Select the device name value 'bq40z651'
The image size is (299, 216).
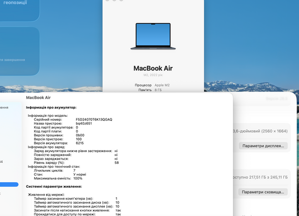tap(84, 124)
